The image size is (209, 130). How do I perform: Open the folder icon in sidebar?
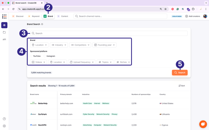point(4,32)
